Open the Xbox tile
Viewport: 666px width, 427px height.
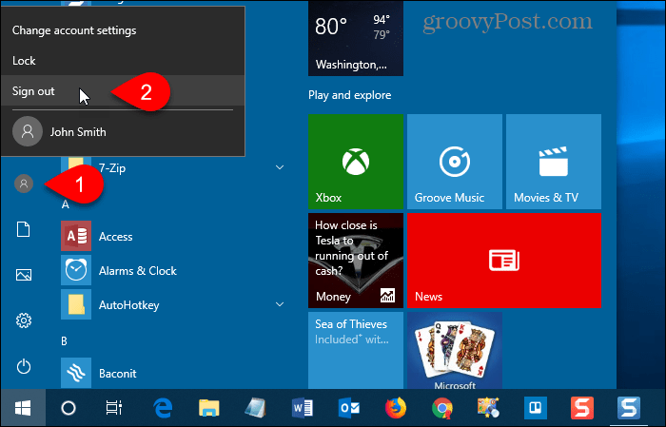[x=356, y=162]
